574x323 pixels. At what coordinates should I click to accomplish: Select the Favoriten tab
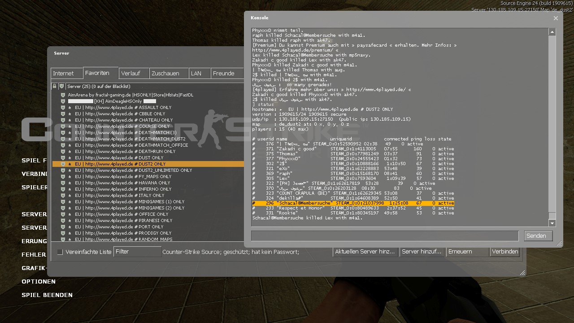(x=100, y=73)
